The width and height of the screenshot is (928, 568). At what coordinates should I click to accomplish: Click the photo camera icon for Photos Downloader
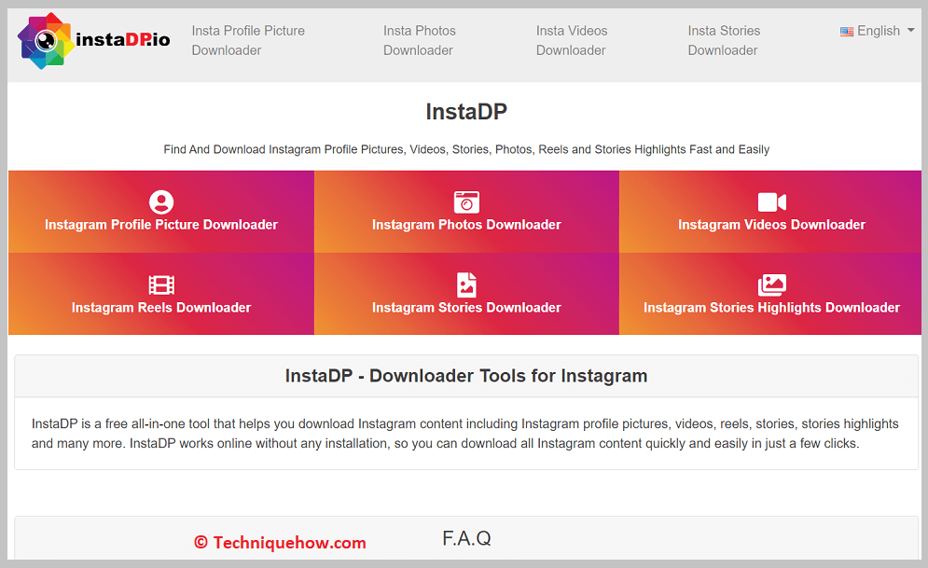coord(466,201)
